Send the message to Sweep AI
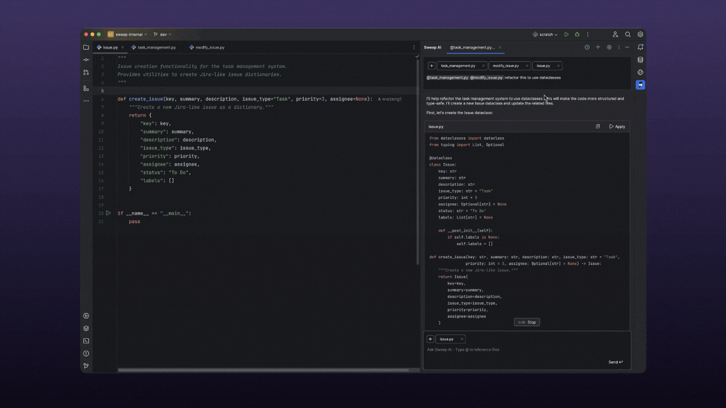The width and height of the screenshot is (726, 408). click(x=615, y=362)
